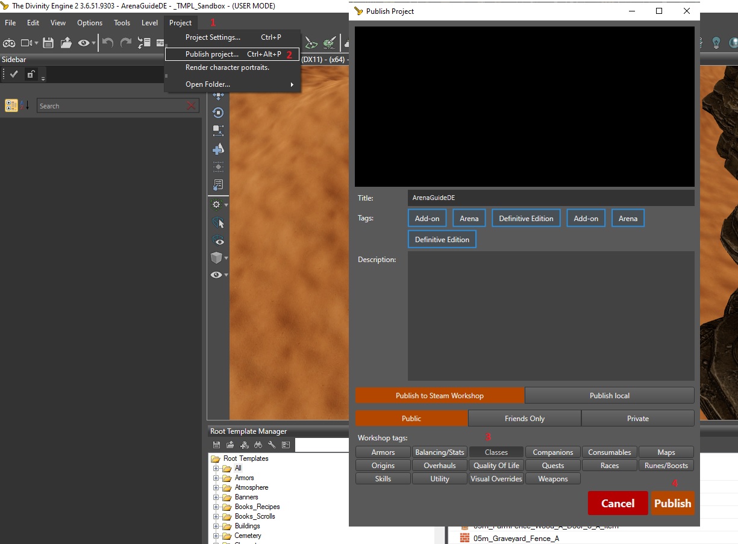Click the reload arrows document icon in toolbar
This screenshot has height=544, width=738.
click(144, 43)
